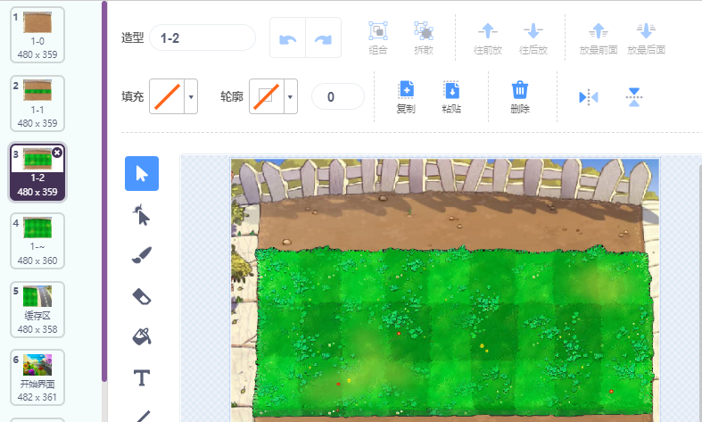Click the costume list purple scrollbar

104,192
